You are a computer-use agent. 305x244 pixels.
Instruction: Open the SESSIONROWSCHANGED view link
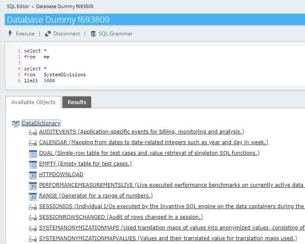[121, 217]
